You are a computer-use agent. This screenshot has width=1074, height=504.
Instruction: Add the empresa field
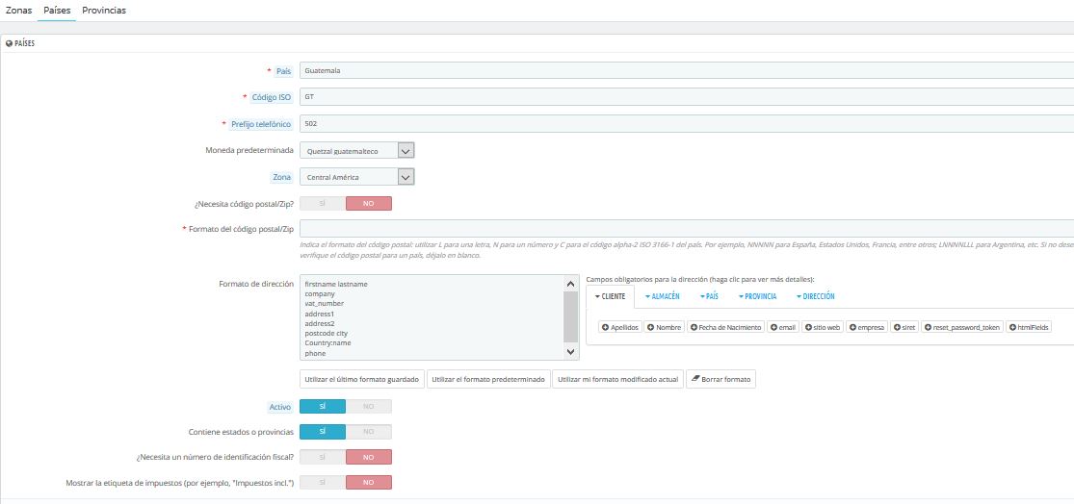point(867,328)
